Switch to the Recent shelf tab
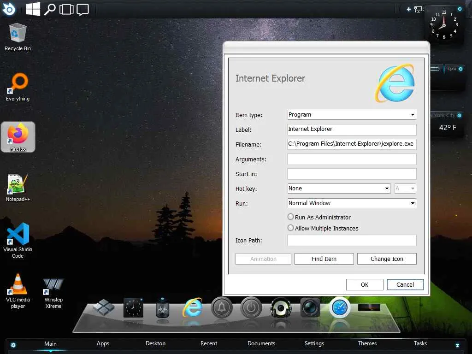 click(x=209, y=343)
